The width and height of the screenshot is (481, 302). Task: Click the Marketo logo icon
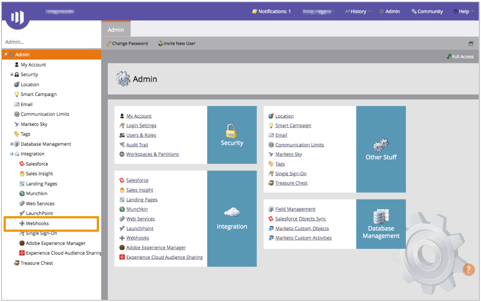coord(17,17)
